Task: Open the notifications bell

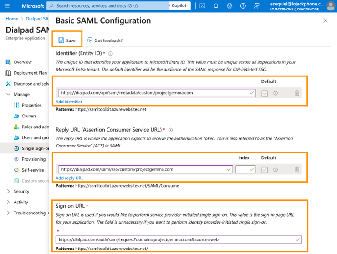Action: pyautogui.click(x=216, y=6)
